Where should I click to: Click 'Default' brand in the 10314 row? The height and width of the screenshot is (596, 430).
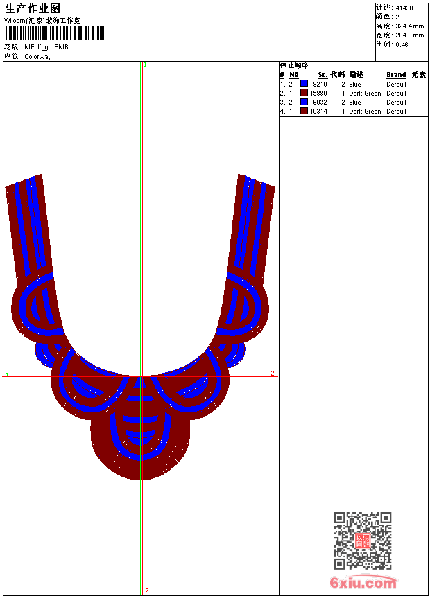coord(397,112)
